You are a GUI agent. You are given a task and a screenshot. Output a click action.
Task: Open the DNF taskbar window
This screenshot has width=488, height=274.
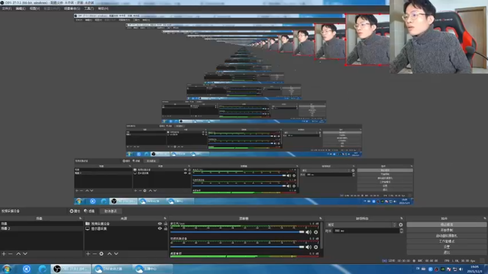point(112,269)
